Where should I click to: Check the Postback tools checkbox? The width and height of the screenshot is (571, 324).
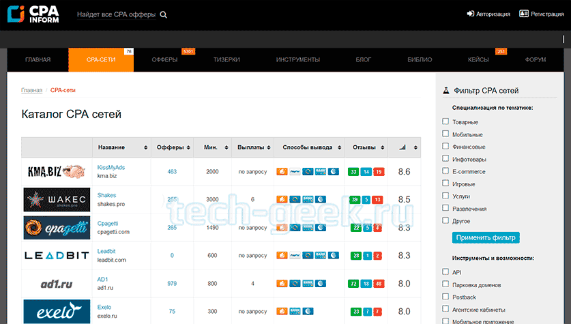(x=446, y=297)
